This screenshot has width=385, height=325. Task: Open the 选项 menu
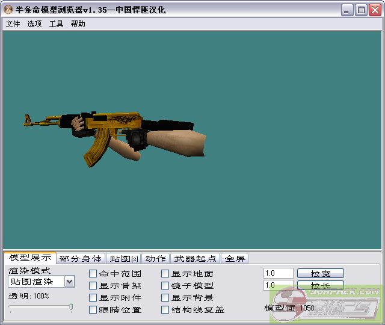click(34, 24)
